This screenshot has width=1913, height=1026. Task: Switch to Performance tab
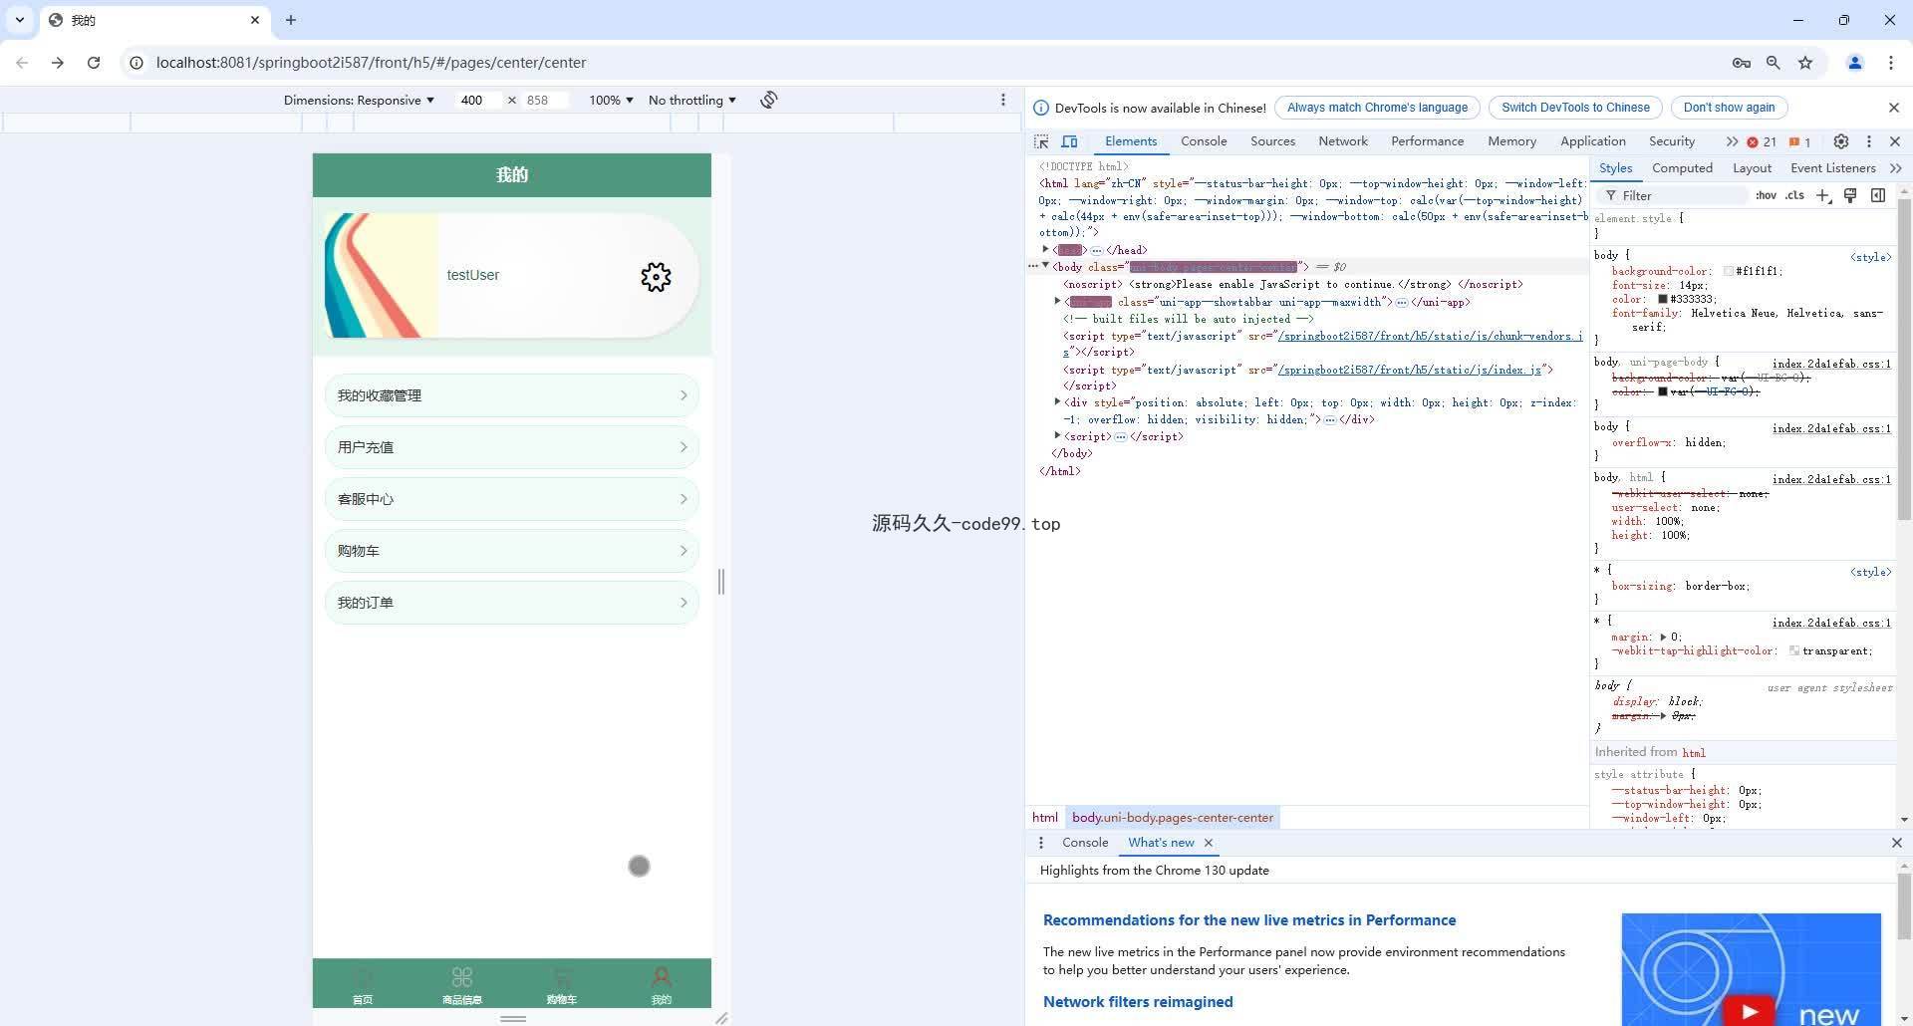pos(1427,141)
